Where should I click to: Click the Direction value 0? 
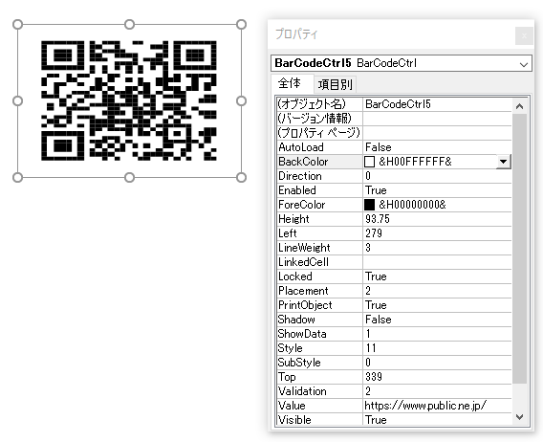coord(437,176)
